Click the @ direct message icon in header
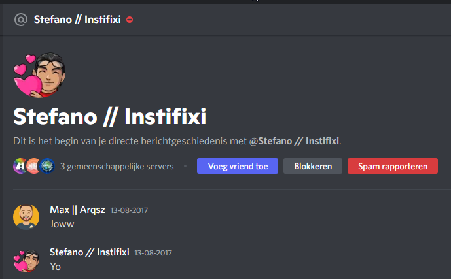The height and width of the screenshot is (279, 451). point(21,20)
